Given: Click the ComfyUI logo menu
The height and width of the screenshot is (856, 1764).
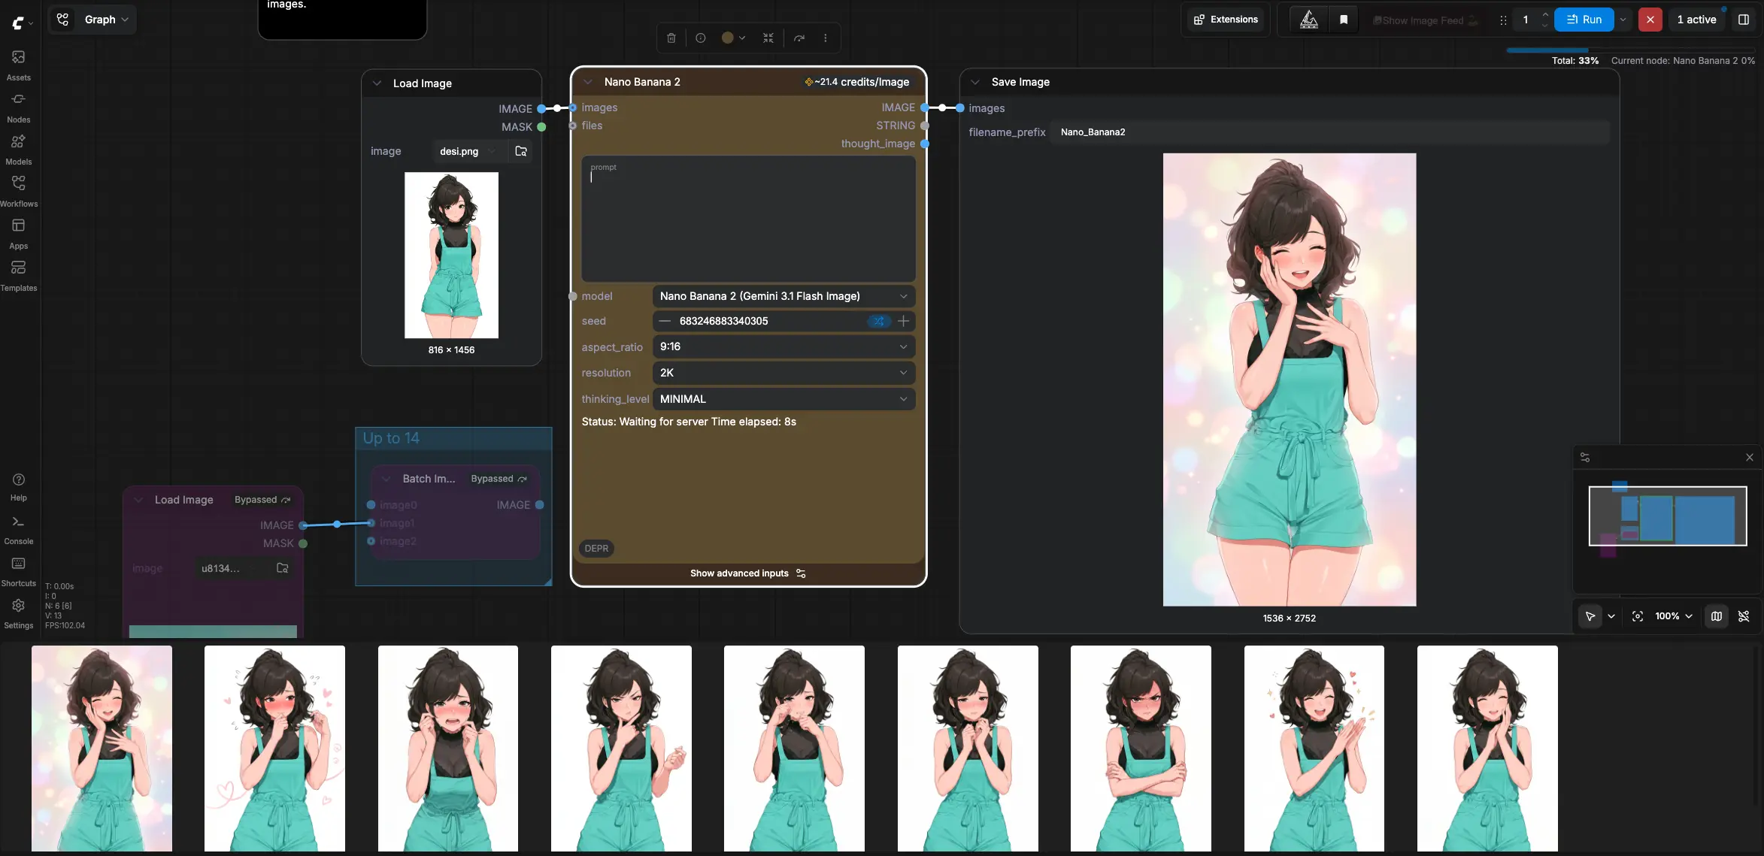Looking at the screenshot, I should coord(22,23).
